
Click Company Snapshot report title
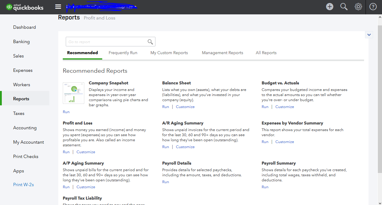point(109,83)
